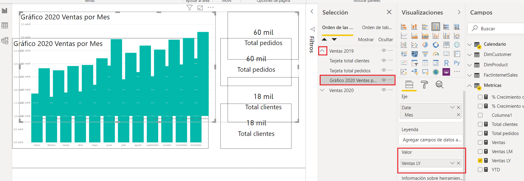Choose the clustered bar chart visualization
The image size is (524, 181).
coord(425,27)
